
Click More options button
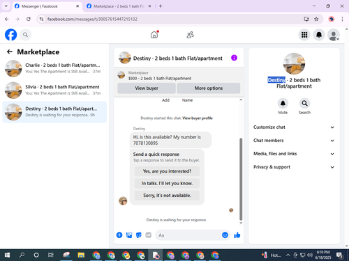point(209,88)
